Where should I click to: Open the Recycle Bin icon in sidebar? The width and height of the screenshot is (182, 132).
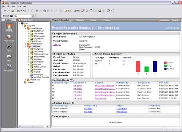tap(9, 67)
